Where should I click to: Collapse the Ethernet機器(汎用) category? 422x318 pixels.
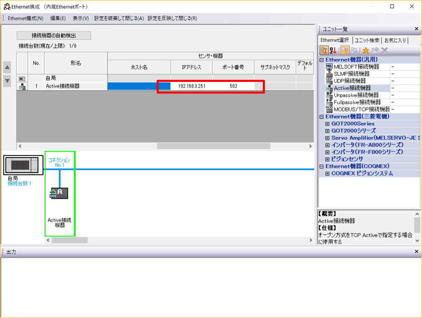(321, 60)
